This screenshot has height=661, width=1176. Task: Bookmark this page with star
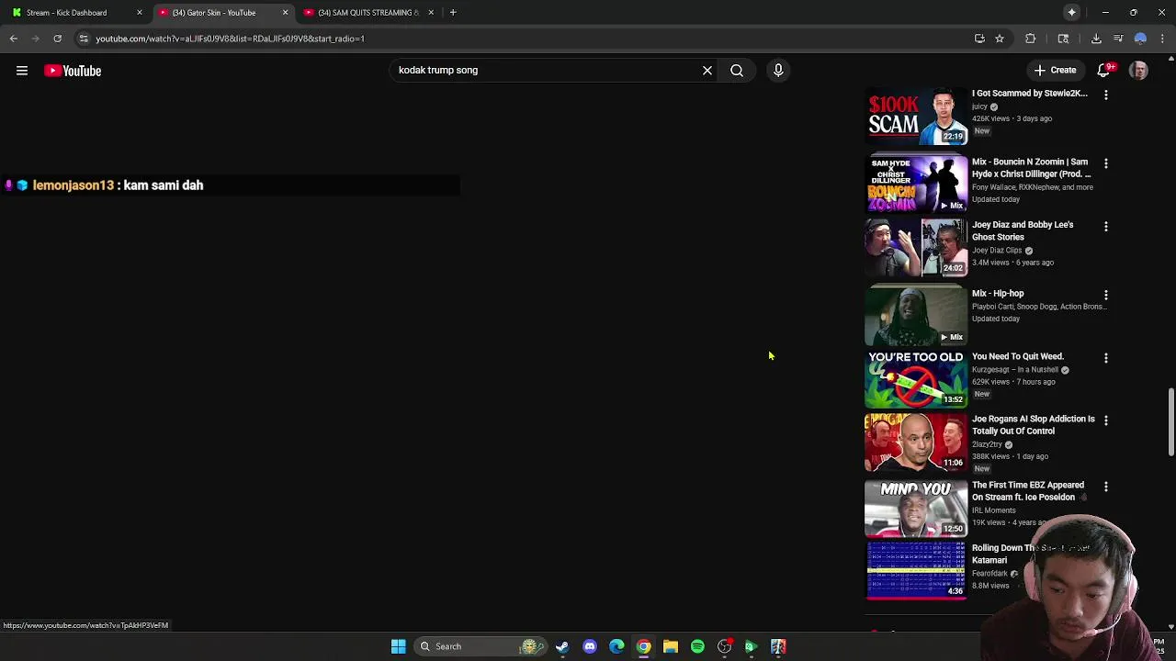point(1000,39)
